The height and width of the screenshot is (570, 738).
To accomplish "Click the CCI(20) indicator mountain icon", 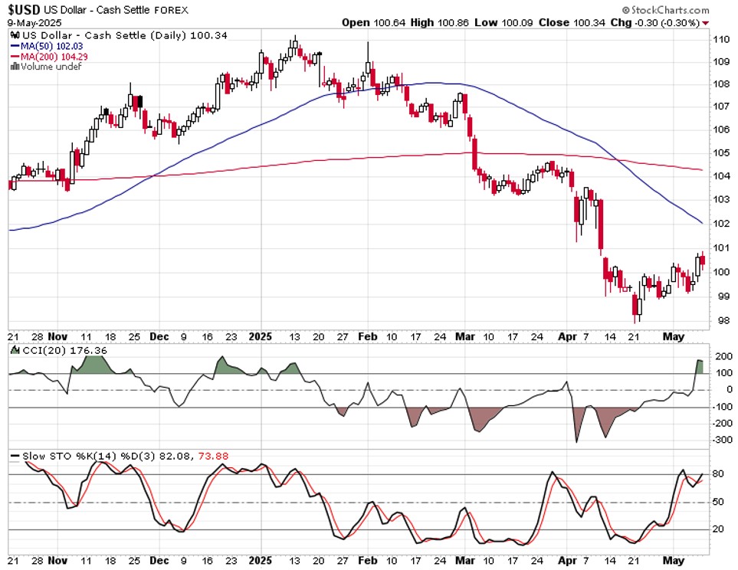I will coord(15,350).
